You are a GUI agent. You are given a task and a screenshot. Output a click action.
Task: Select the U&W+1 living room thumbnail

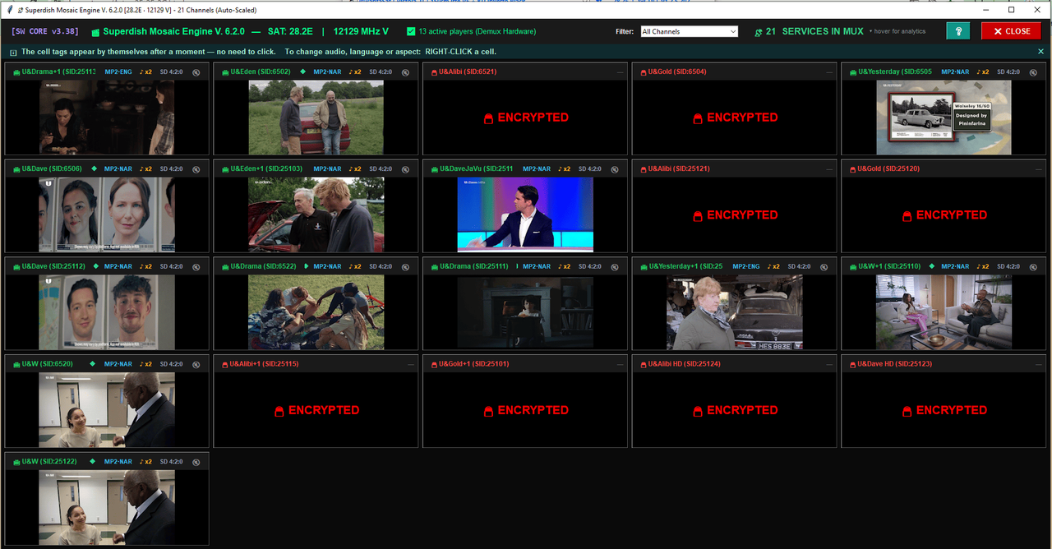click(944, 312)
